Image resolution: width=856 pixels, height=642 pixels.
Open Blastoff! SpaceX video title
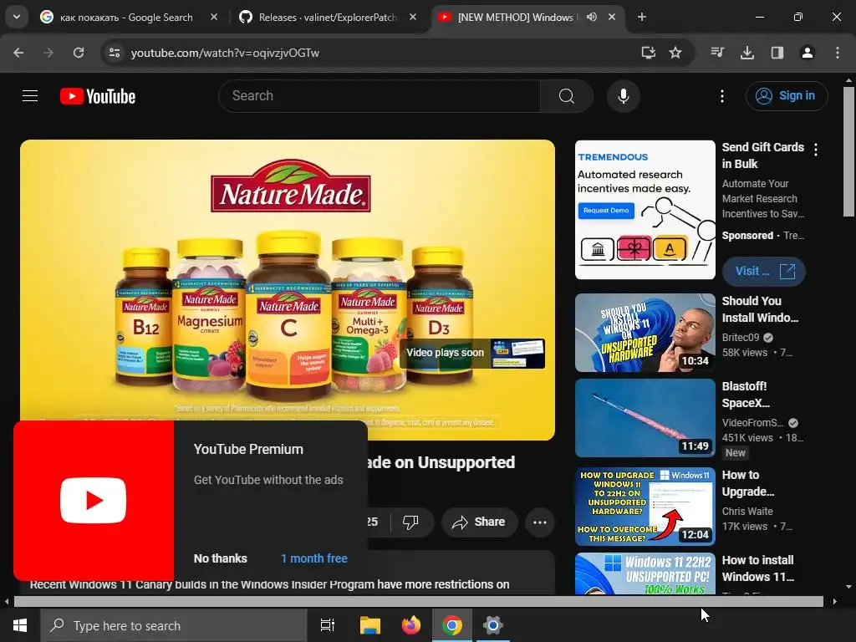click(746, 395)
